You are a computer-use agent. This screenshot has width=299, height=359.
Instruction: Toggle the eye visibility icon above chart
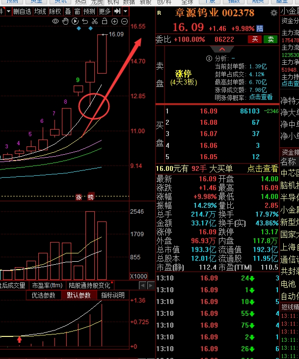point(55,22)
